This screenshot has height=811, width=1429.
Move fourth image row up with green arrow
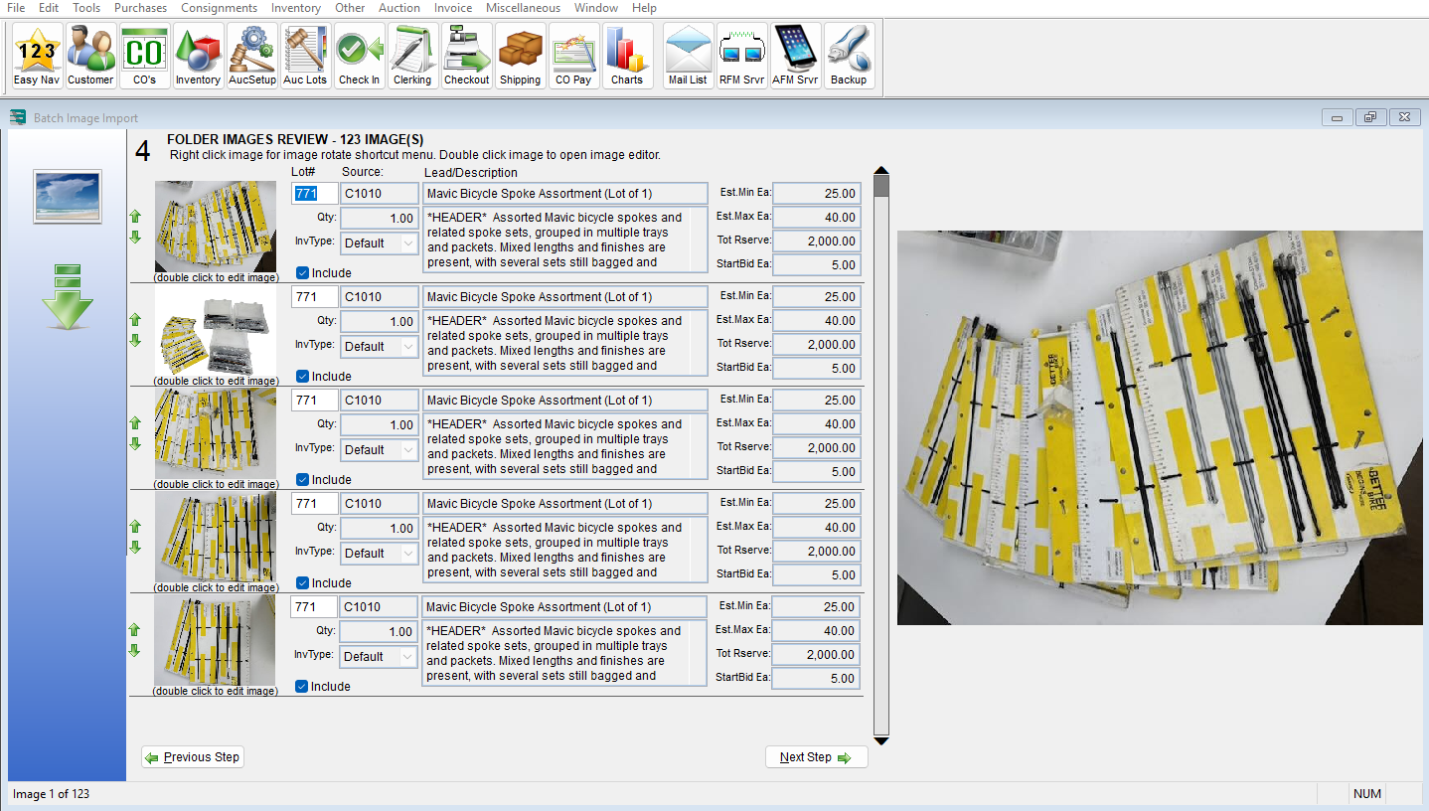135,527
